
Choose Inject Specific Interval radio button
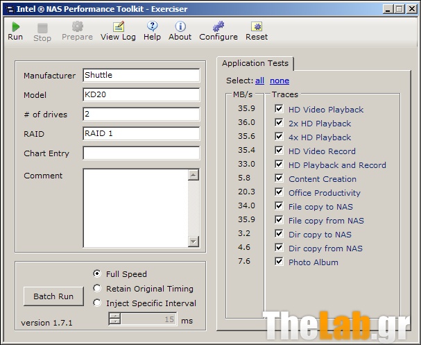click(x=97, y=303)
